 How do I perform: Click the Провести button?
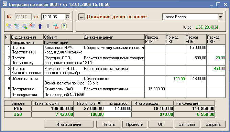pyautogui.click(x=135, y=124)
